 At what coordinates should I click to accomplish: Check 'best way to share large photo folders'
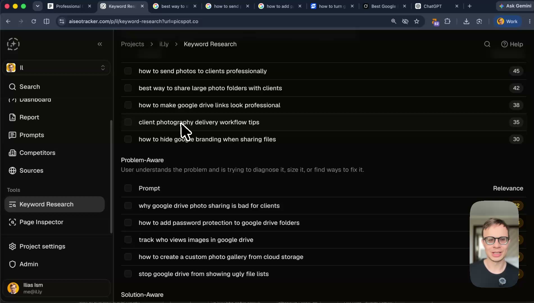click(128, 88)
